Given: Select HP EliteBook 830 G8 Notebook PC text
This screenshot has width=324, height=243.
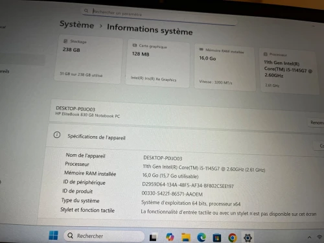Looking at the screenshot, I should [87, 115].
